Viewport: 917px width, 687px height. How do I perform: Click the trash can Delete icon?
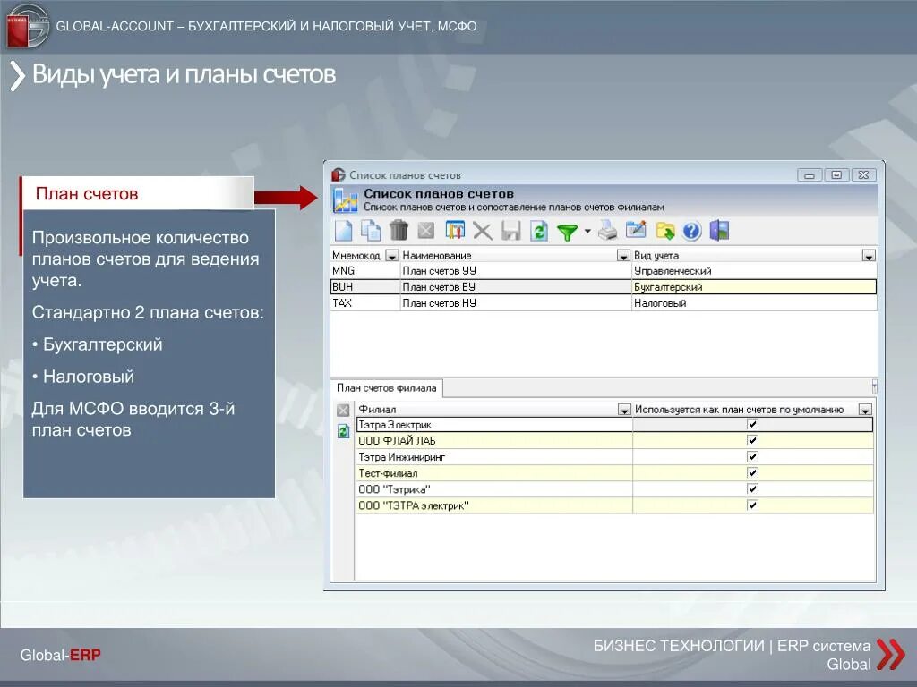click(x=399, y=231)
